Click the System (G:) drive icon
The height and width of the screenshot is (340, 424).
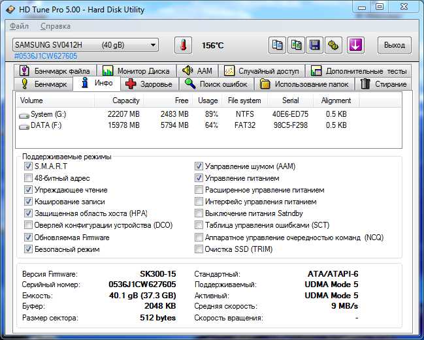(x=24, y=116)
